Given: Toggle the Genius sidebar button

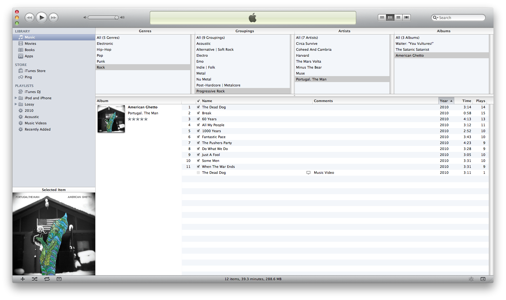Looking at the screenshot, I should [x=483, y=279].
